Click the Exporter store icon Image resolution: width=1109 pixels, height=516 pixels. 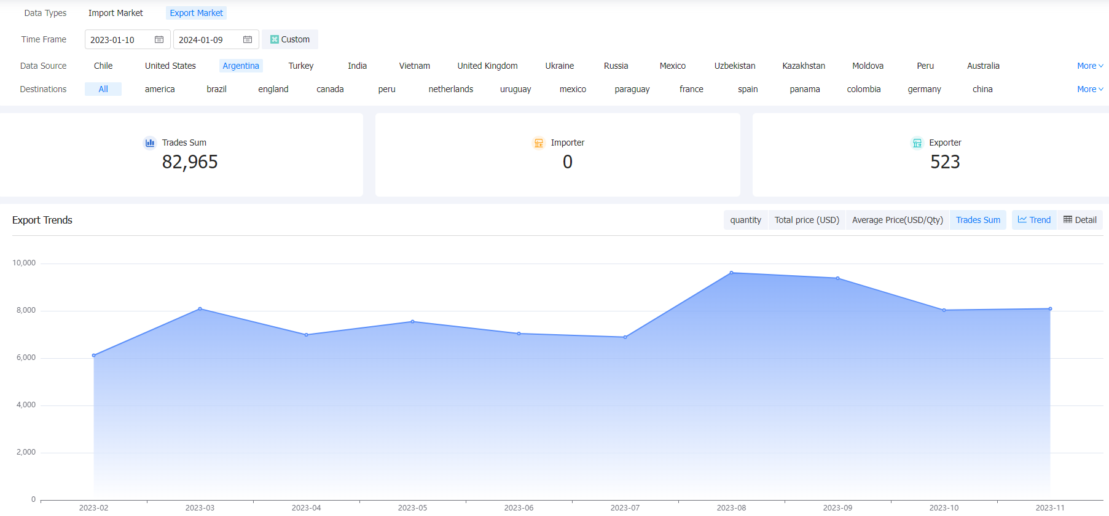[917, 143]
